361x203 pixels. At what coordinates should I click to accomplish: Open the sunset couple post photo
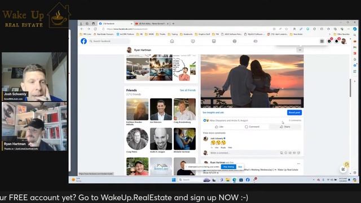click(x=252, y=81)
